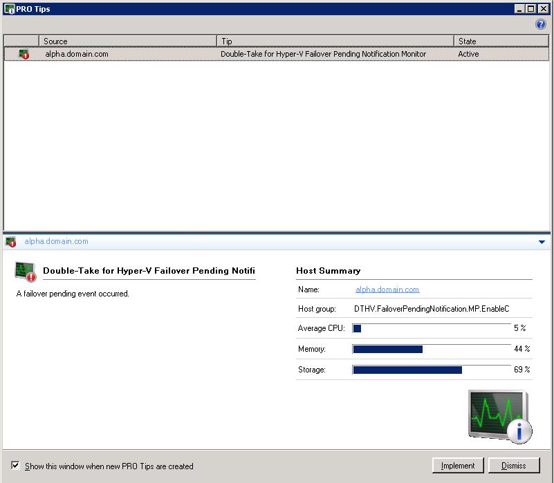This screenshot has height=483, width=554.
Task: Click the host icon in details header bar
Action: click(x=10, y=242)
